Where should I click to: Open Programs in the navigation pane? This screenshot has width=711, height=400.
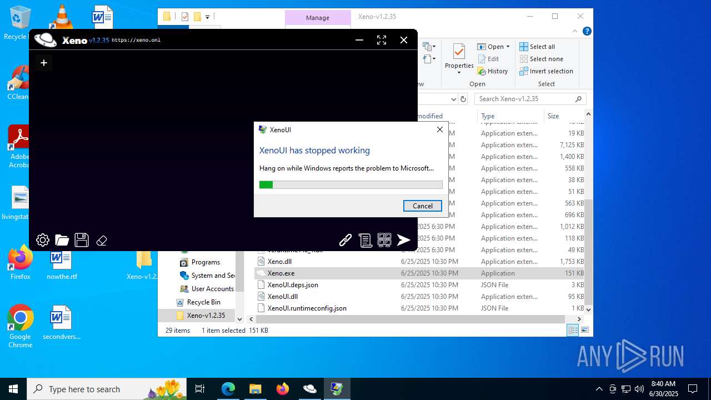(206, 262)
